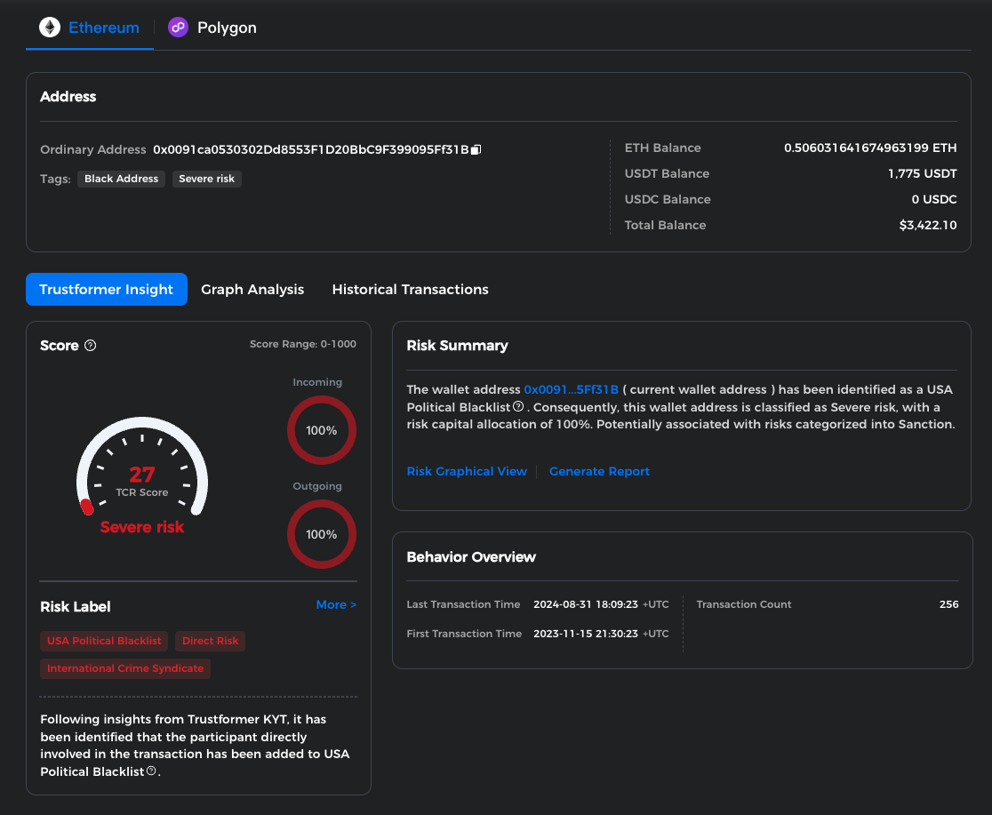Switch to the Polygon chain tab

click(212, 28)
